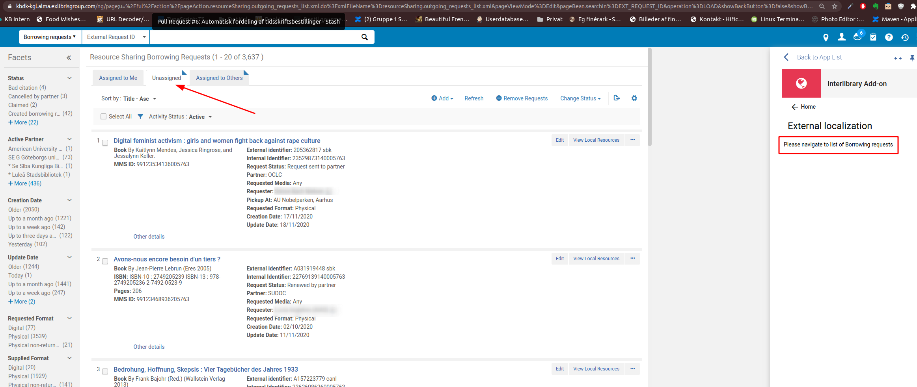Image resolution: width=917 pixels, height=387 pixels.
Task: Check the Avons-nous encore besoin request checkbox
Action: [x=105, y=261]
